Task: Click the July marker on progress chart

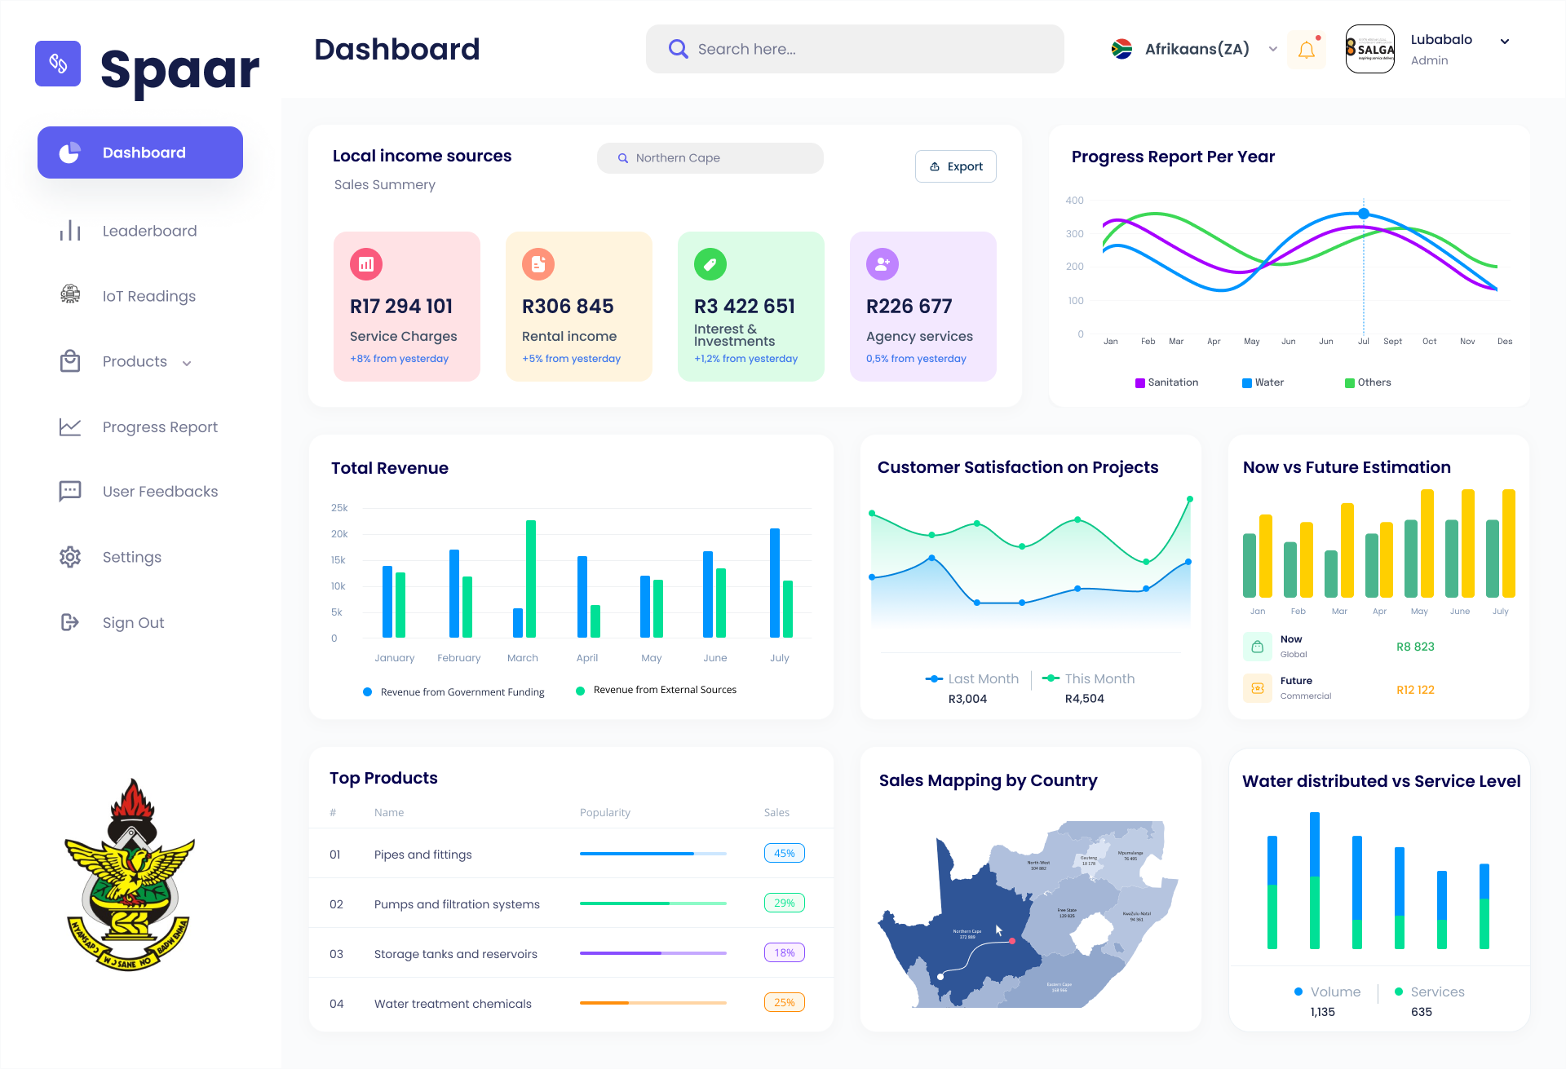Action: [1364, 214]
